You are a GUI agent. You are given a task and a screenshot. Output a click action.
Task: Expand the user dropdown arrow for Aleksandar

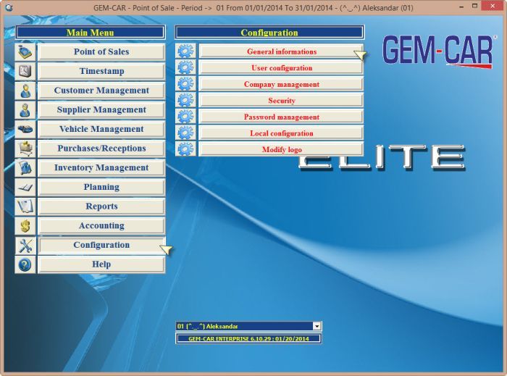point(317,326)
